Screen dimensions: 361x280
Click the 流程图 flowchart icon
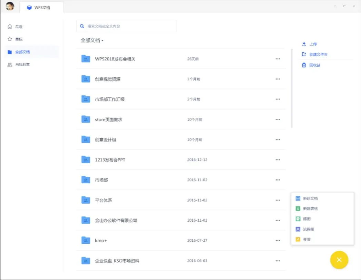pos(298,229)
